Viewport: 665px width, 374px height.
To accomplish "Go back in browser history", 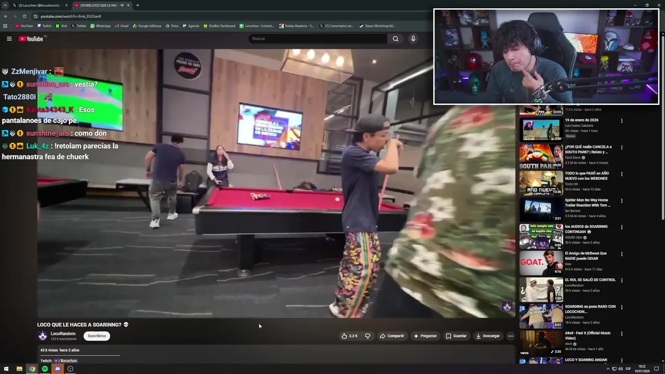I will (x=5, y=16).
